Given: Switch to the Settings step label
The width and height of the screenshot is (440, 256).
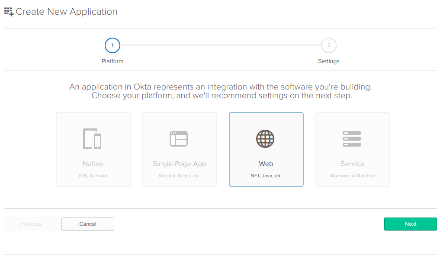Looking at the screenshot, I should [329, 61].
